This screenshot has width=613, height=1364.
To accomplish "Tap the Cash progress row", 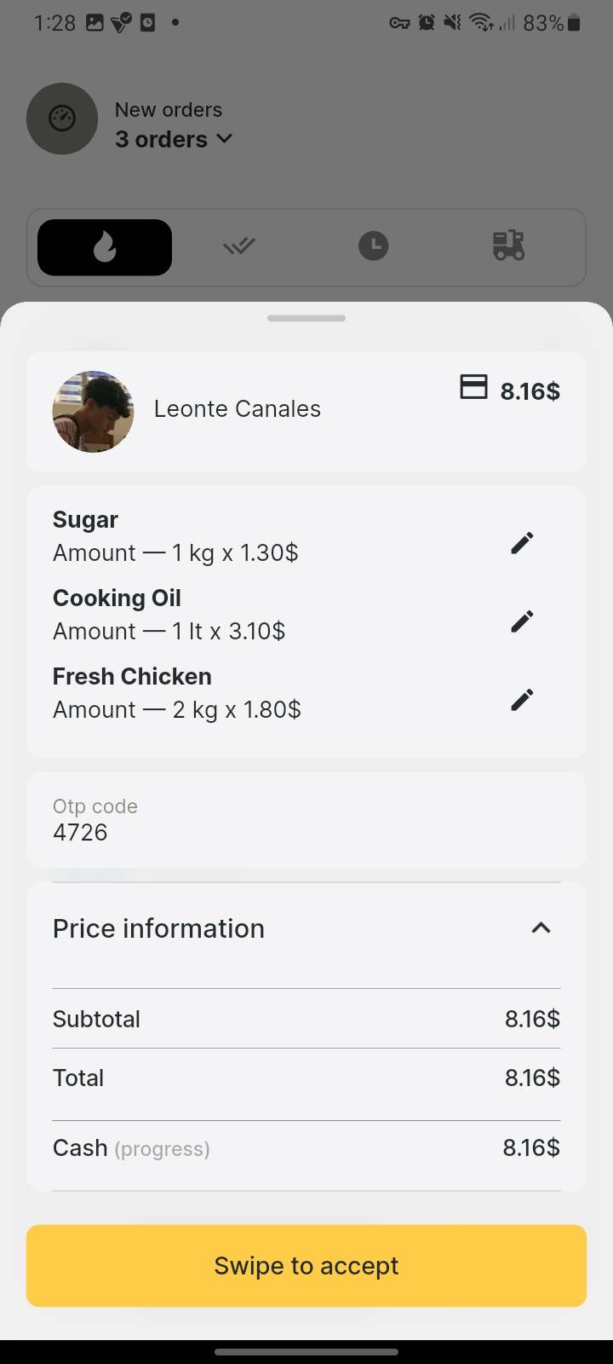I will pyautogui.click(x=306, y=1147).
